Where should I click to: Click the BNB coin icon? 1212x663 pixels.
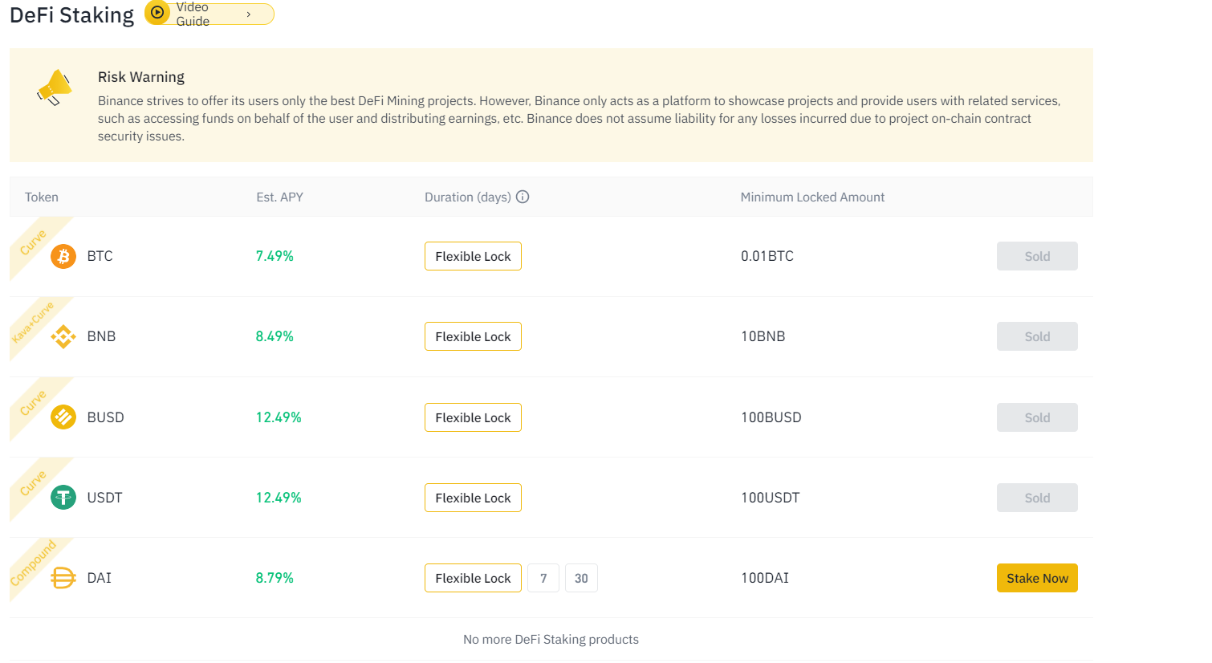(x=63, y=336)
